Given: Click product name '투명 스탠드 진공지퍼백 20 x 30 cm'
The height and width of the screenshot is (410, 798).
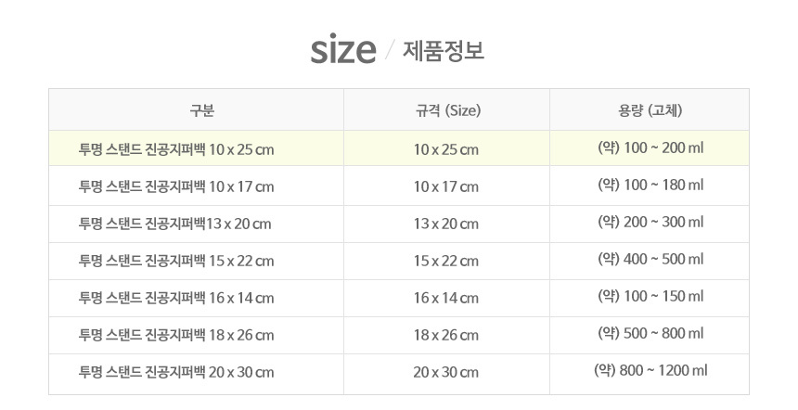Looking at the screenshot, I should (x=177, y=372).
